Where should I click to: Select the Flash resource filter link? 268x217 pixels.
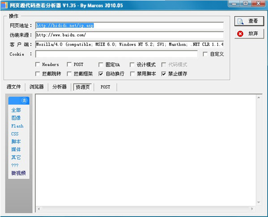click(x=17, y=126)
